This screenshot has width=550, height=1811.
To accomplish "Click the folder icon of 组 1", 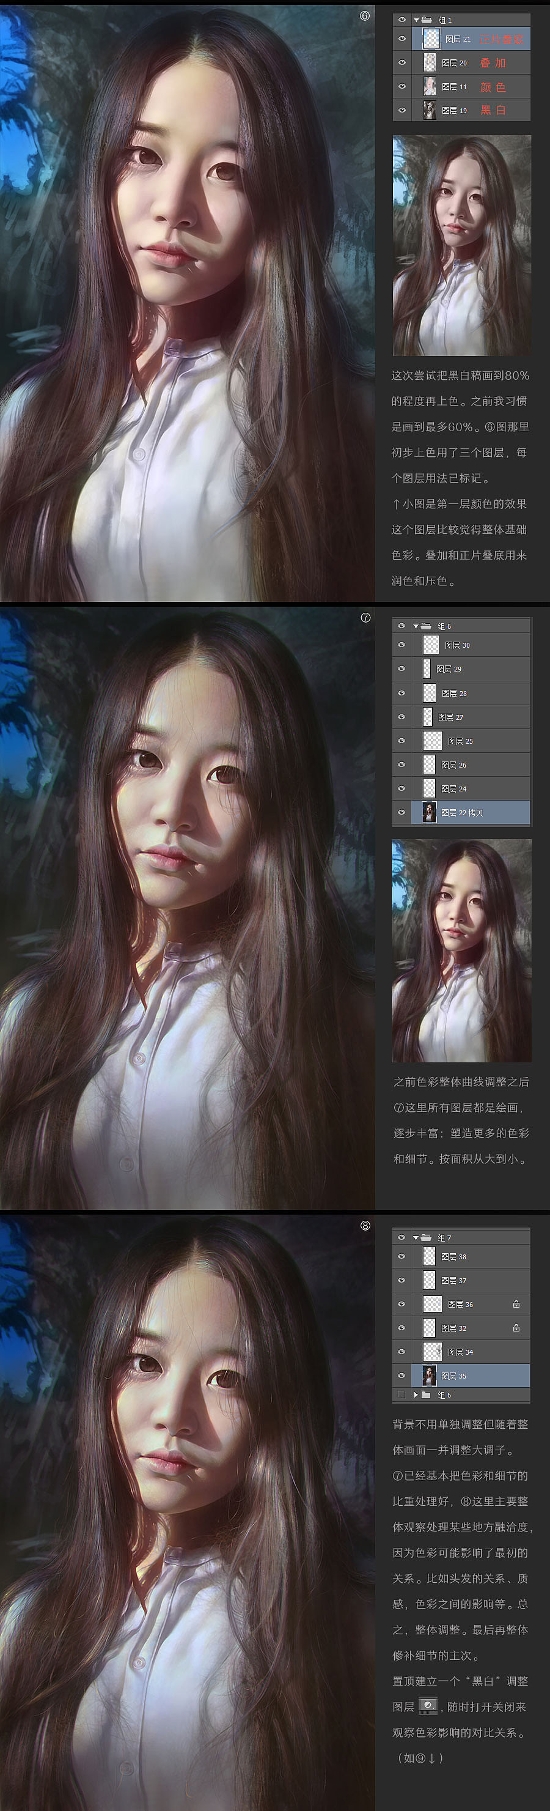I will coord(427,20).
